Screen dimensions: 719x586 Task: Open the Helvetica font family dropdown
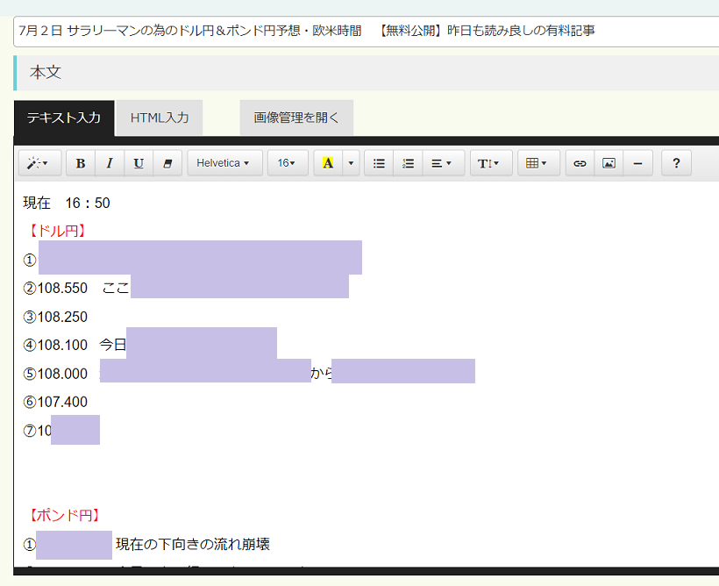click(224, 163)
